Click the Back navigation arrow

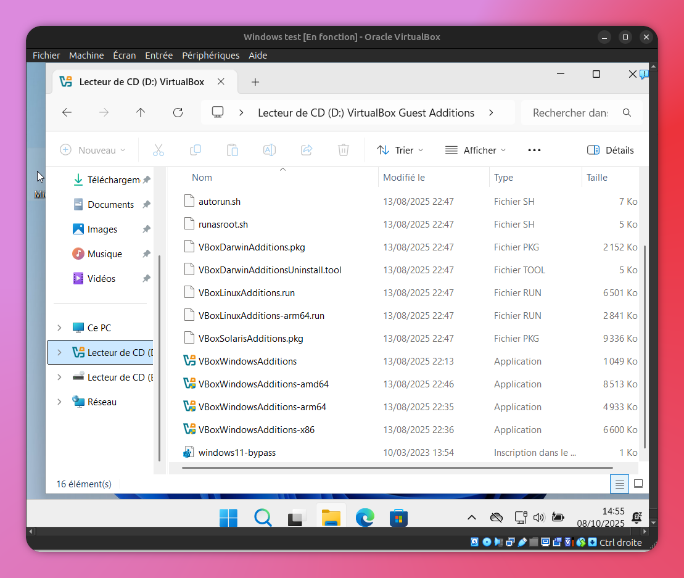coord(67,112)
